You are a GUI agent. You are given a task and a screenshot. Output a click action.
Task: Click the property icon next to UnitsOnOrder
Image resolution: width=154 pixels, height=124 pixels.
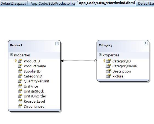pyautogui.click(x=20, y=96)
